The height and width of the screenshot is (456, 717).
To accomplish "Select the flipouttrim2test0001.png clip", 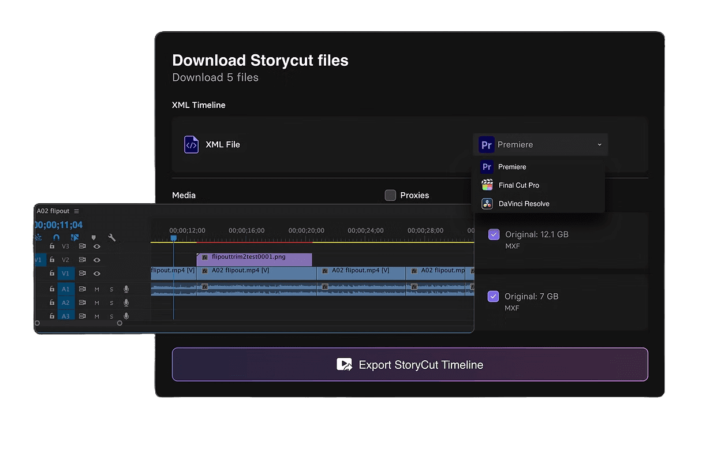I will [254, 259].
